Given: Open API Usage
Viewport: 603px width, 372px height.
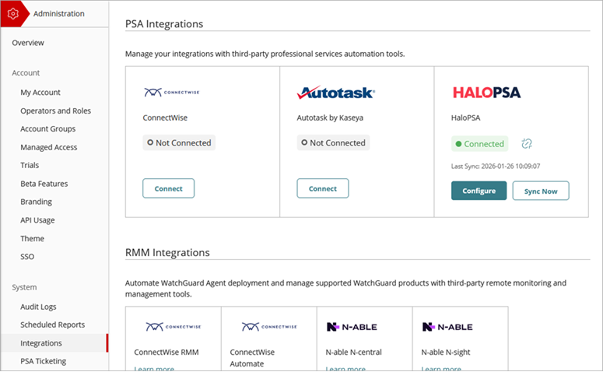Looking at the screenshot, I should pyautogui.click(x=37, y=220).
